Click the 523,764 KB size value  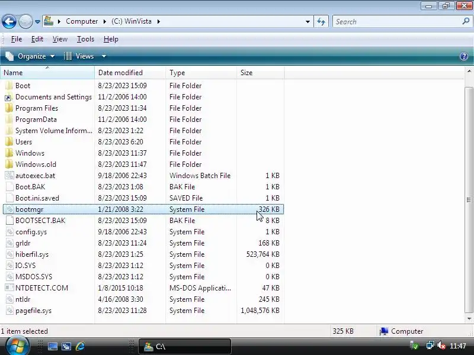tap(262, 254)
